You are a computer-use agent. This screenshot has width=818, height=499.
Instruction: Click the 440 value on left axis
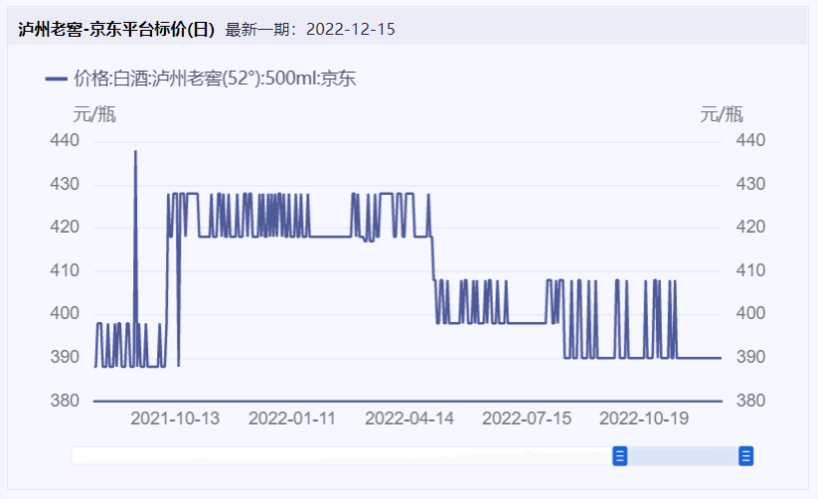pos(65,141)
